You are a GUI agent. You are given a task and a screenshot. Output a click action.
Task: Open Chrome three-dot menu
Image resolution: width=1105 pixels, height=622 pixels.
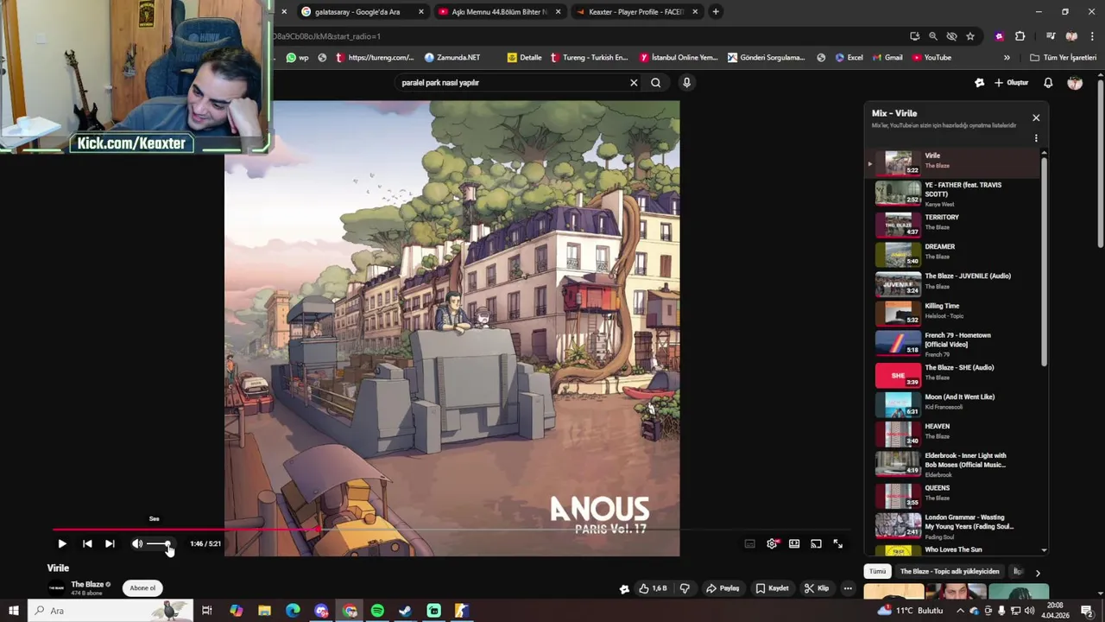(1092, 36)
